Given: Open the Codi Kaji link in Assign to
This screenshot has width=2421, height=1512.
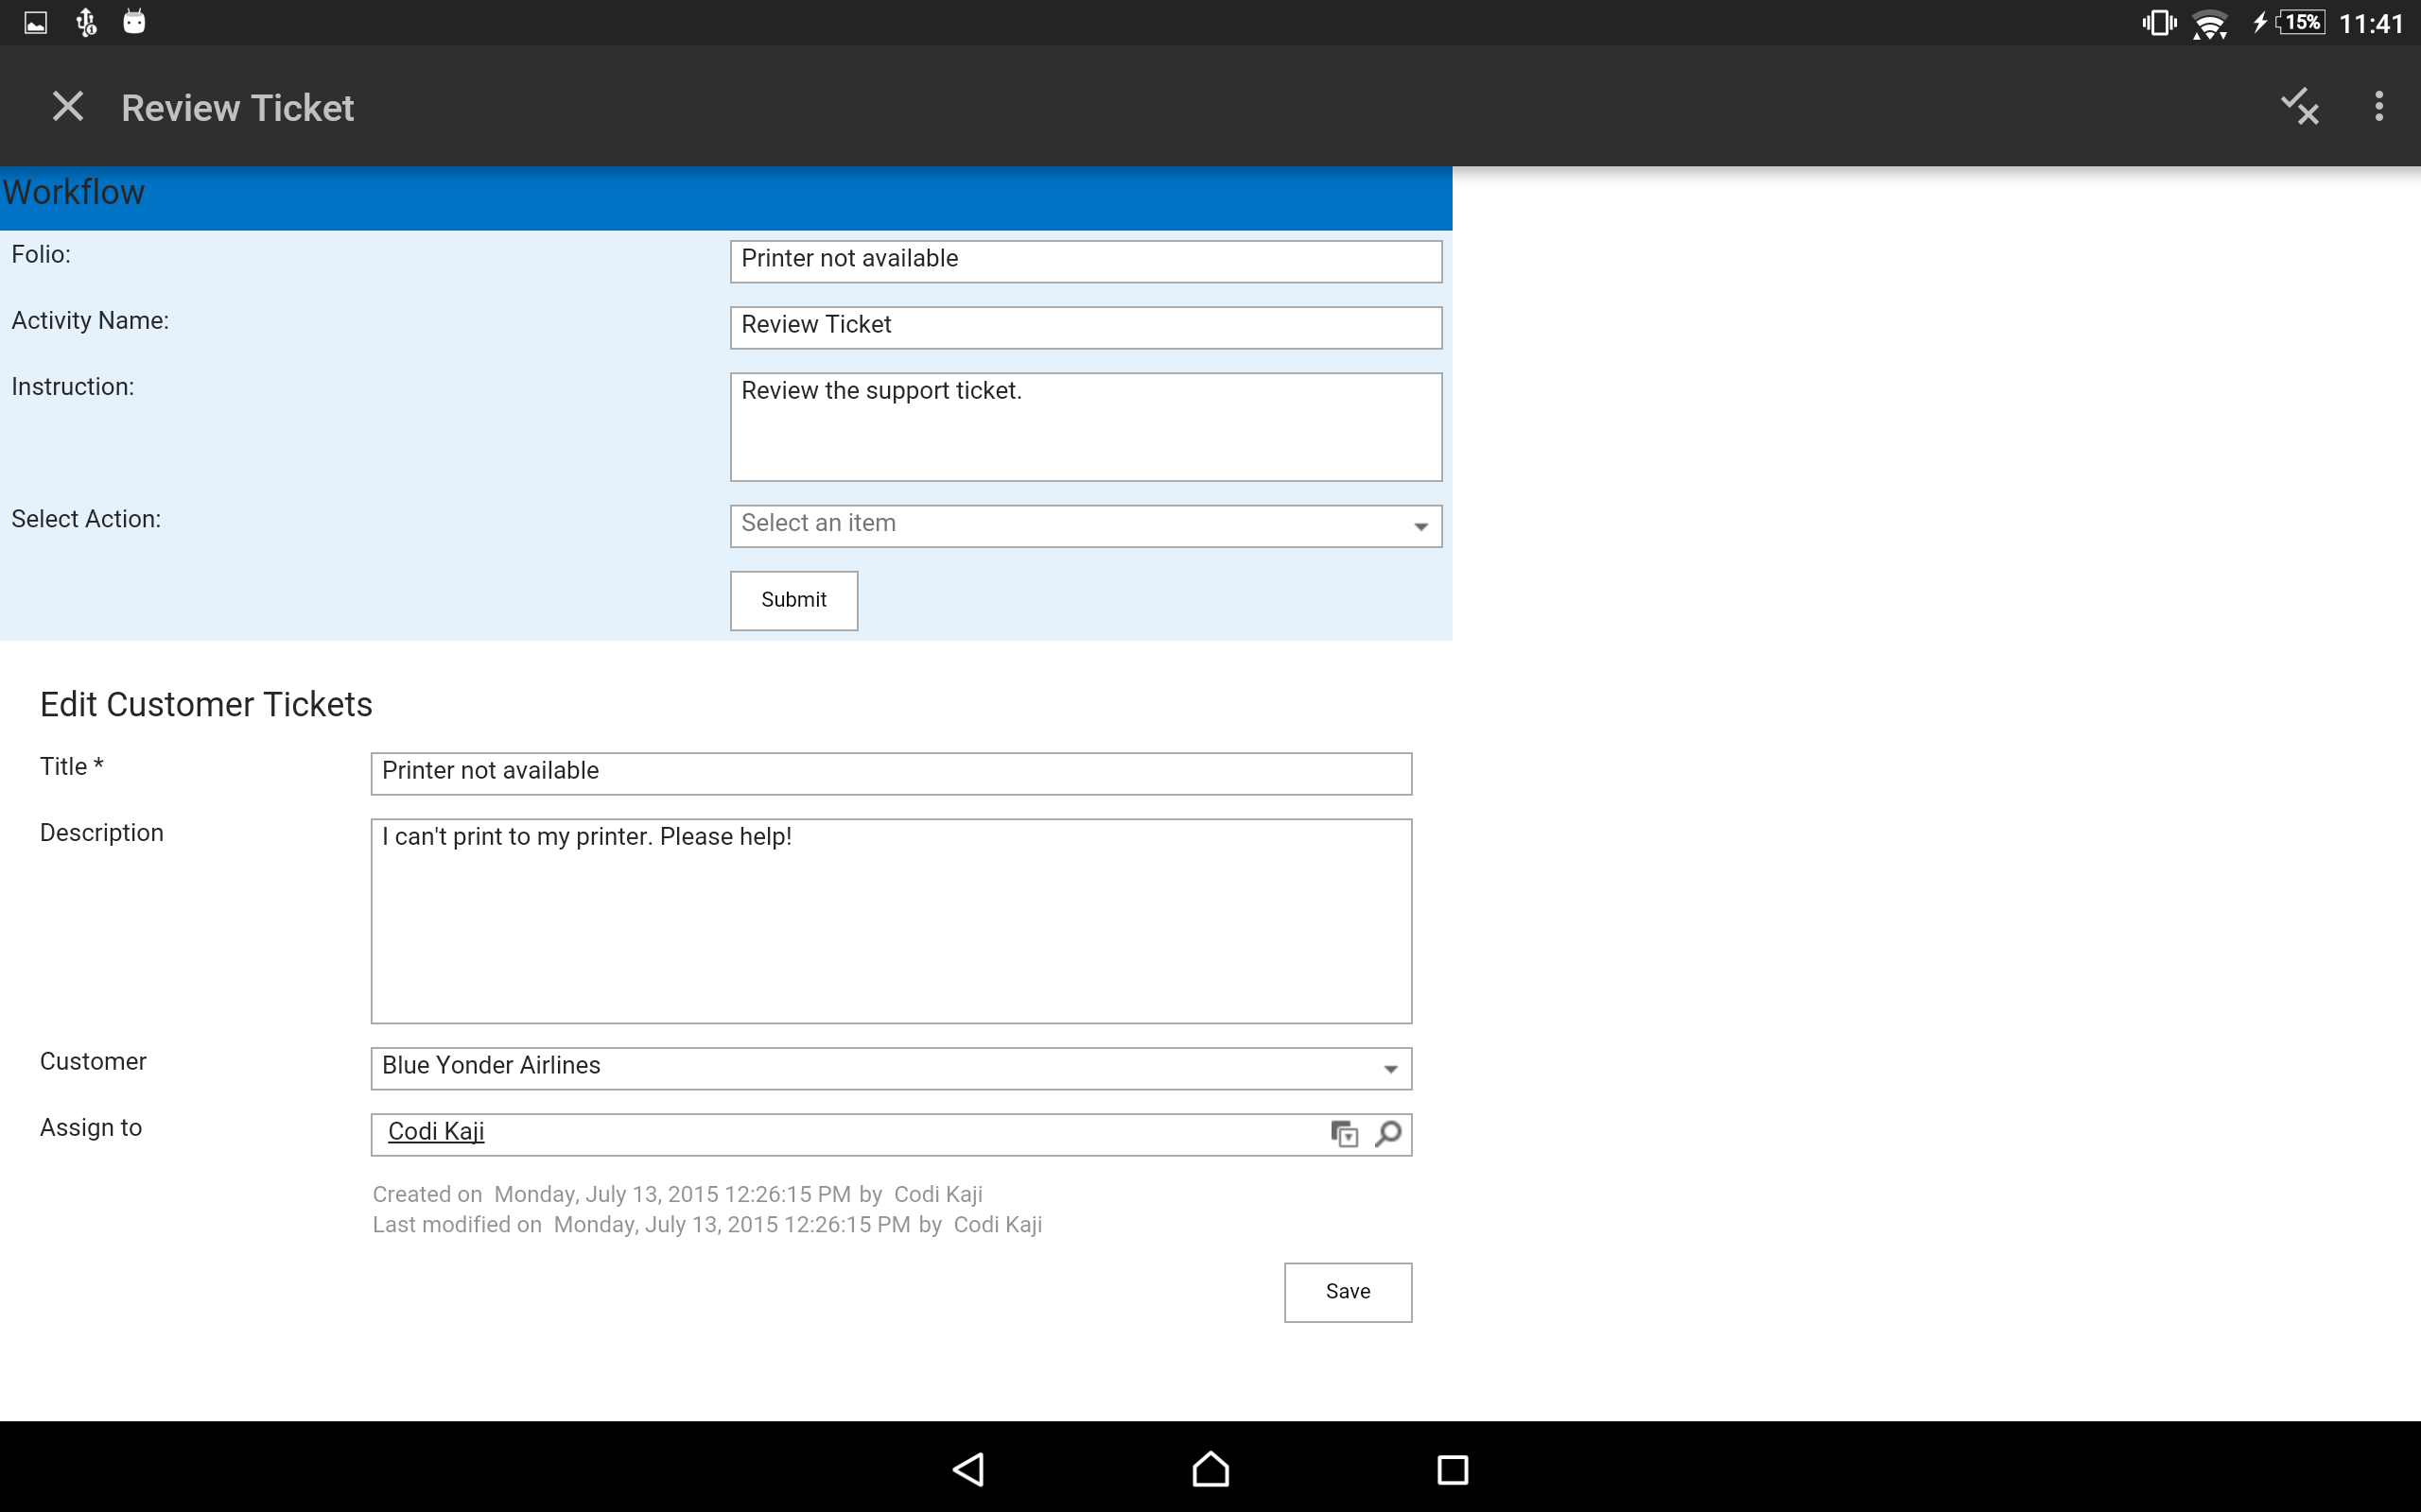Looking at the screenshot, I should pyautogui.click(x=436, y=1131).
